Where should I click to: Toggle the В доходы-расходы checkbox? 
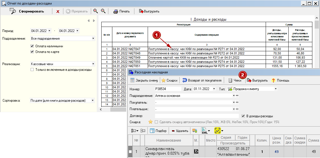tap(243, 116)
